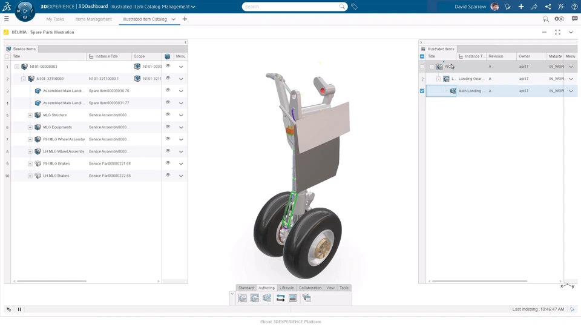Expand the LH MLG Brakes node
Screen dimensions: 581x327
point(30,176)
